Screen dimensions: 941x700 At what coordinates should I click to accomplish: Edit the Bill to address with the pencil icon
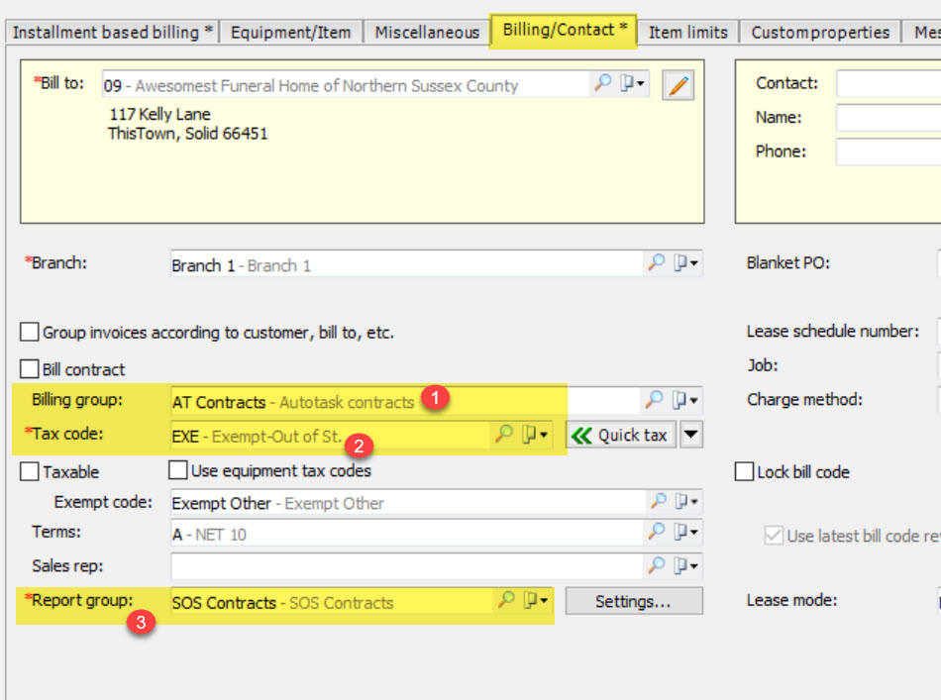click(x=679, y=84)
